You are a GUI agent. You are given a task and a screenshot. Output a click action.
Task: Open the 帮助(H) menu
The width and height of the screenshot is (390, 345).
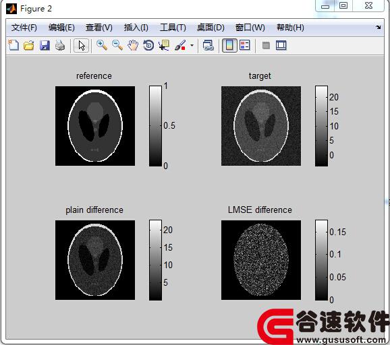pos(290,28)
